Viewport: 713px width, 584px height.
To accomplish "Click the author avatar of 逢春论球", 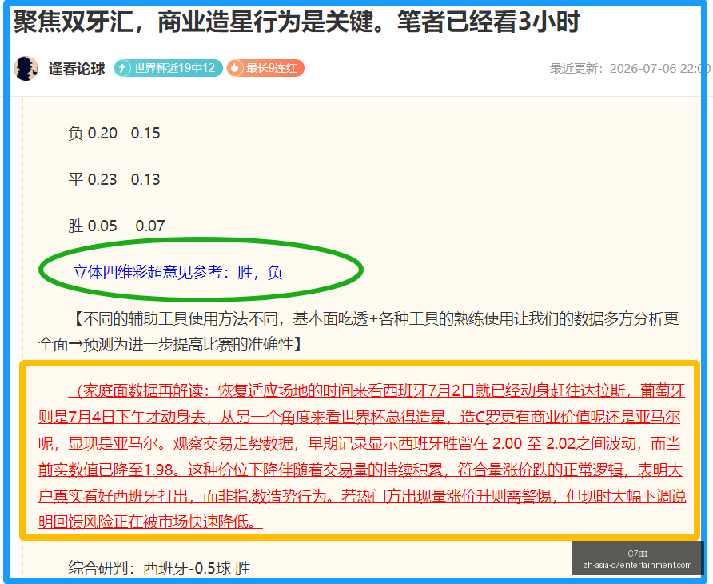I will click(26, 68).
